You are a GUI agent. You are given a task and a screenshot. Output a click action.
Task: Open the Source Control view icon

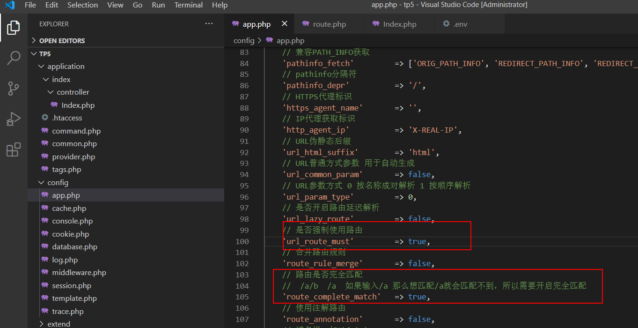[14, 88]
